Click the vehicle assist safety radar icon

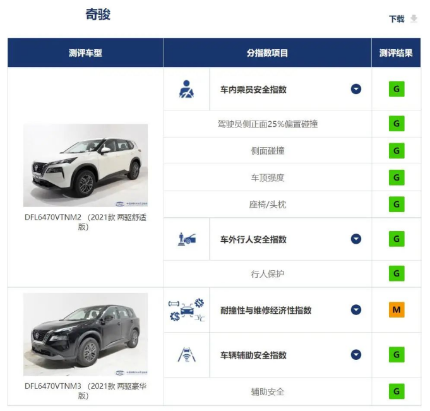[x=187, y=355]
